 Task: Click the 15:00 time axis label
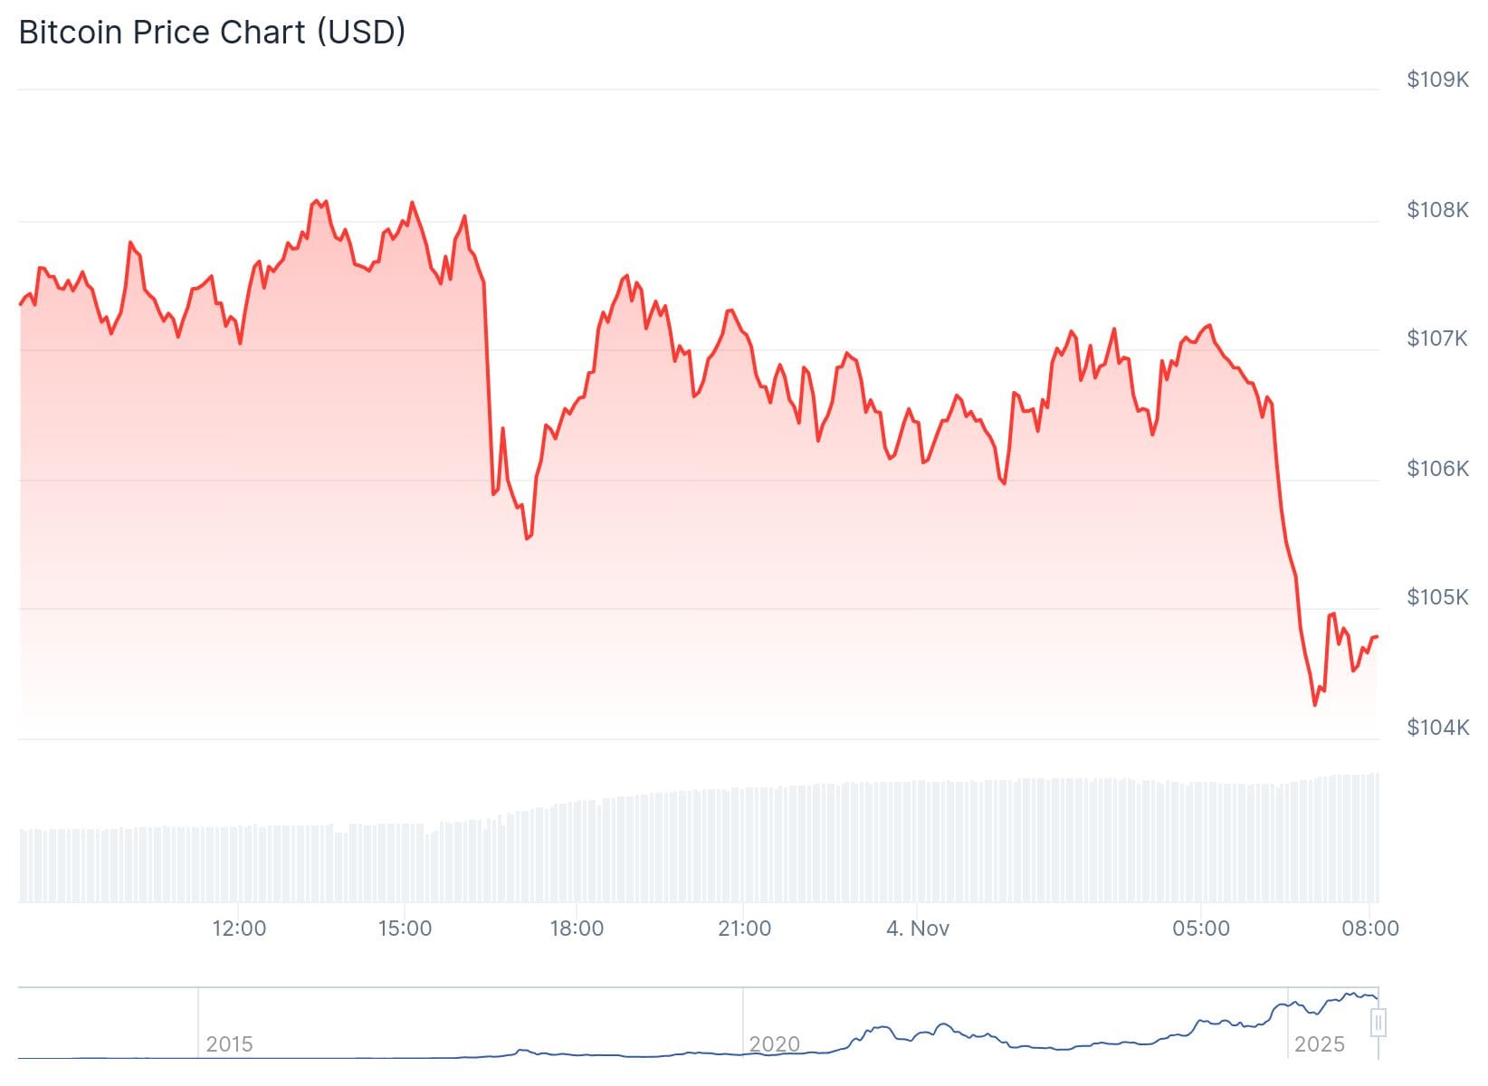pos(405,929)
